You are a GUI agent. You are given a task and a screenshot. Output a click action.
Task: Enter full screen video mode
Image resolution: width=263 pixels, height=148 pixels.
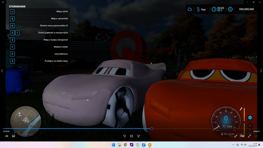[x=249, y=136]
